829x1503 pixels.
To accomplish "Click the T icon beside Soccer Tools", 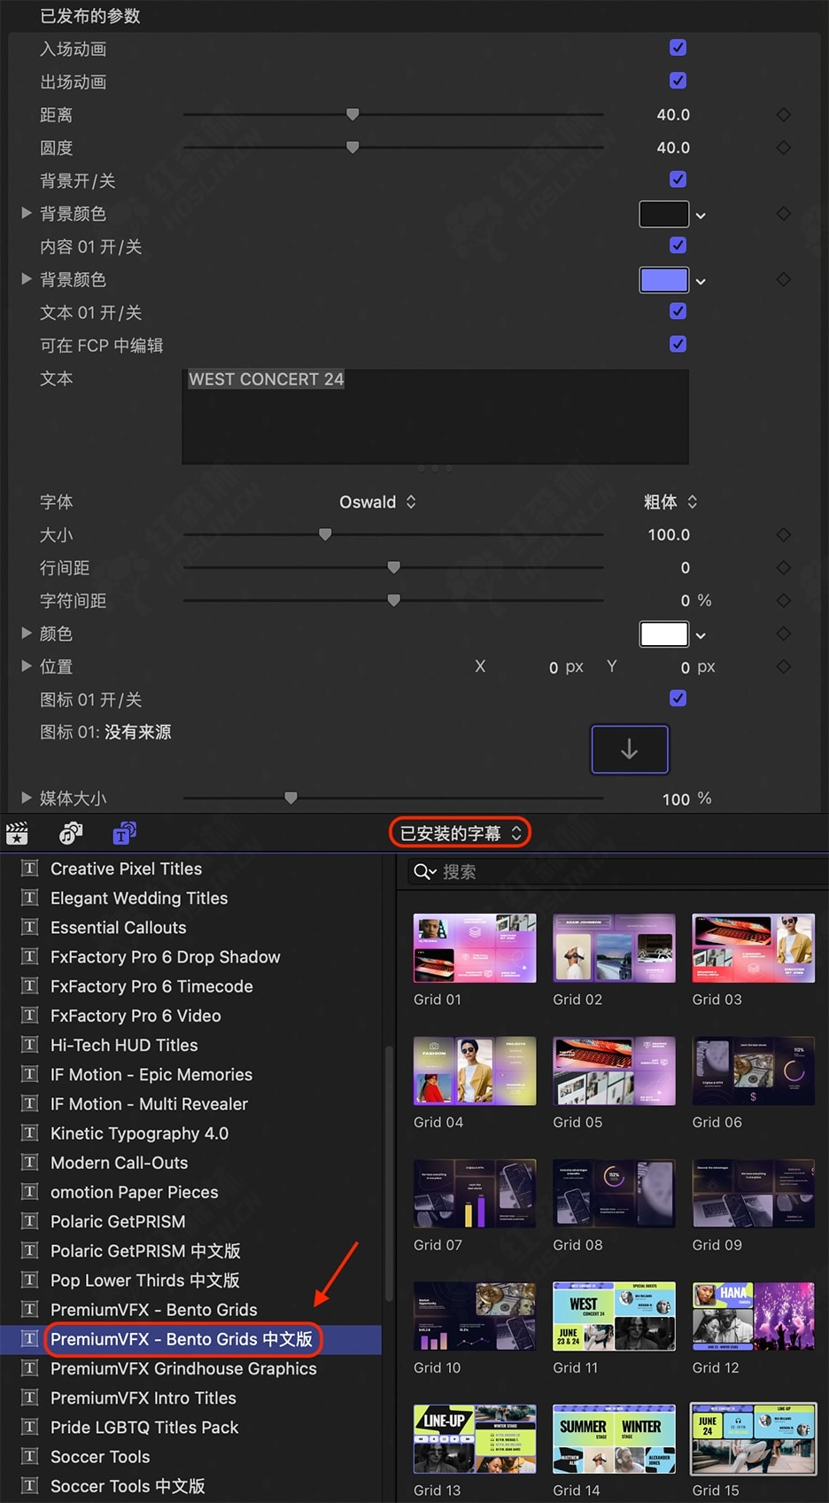I will click(x=30, y=1456).
